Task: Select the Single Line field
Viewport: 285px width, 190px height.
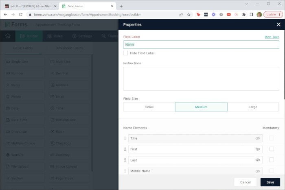Action: (x=24, y=62)
